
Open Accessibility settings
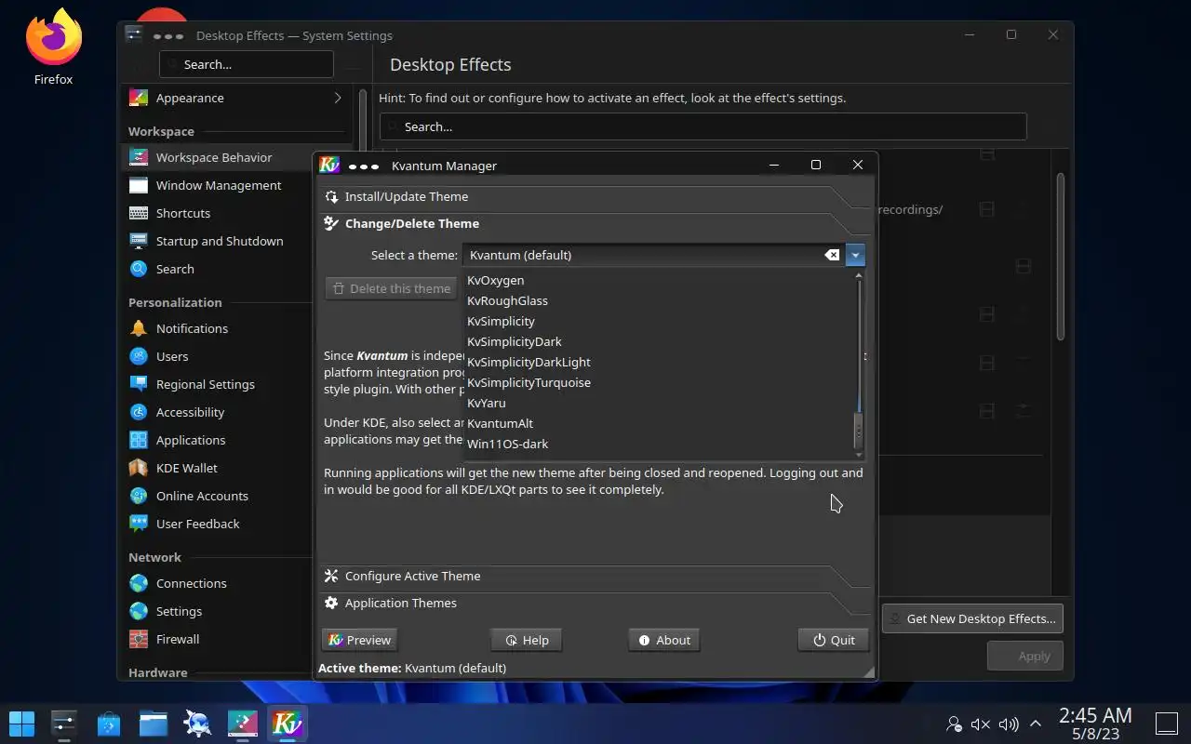217,412
